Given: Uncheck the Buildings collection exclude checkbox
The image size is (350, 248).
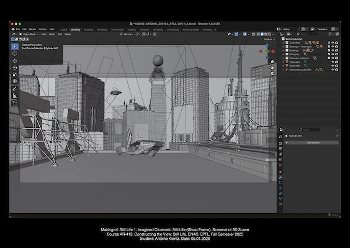Looking at the screenshot, I should (329, 50).
